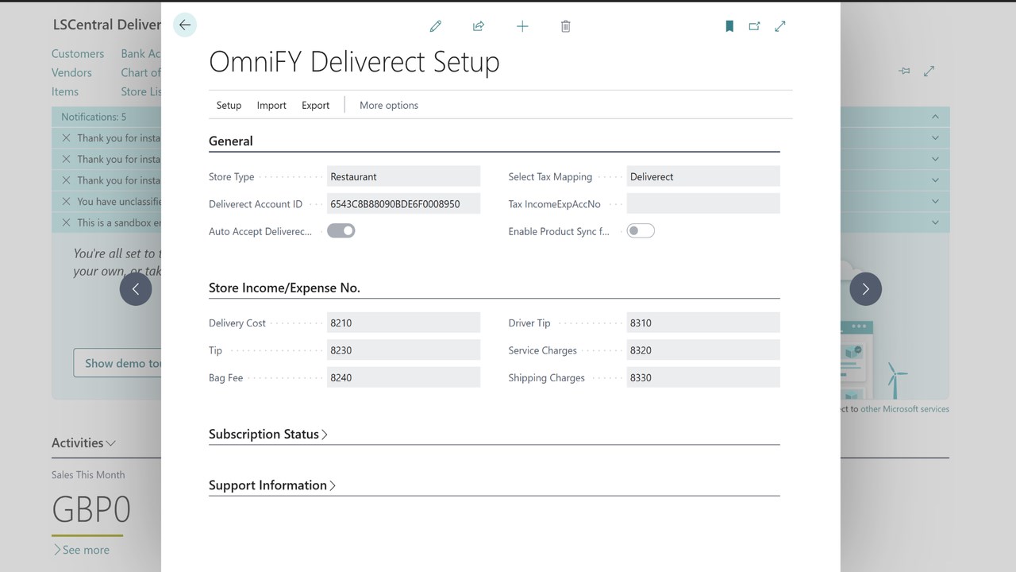The width and height of the screenshot is (1016, 572).
Task: Click the Share icon
Action: pos(479,26)
